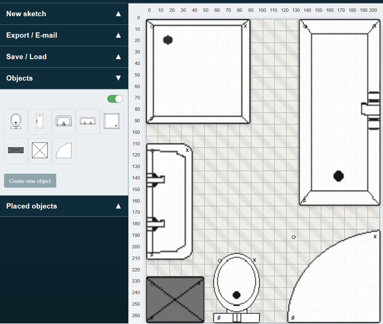Select the tall bathtub body on right
383x324 pixels.
(339, 112)
